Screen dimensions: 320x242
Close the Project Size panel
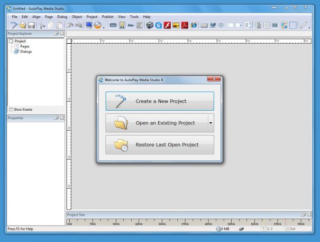click(309, 215)
